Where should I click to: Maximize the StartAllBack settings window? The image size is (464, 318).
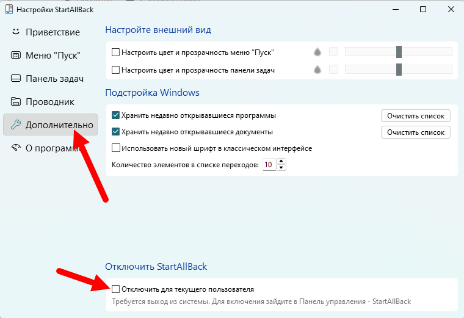[423, 10]
